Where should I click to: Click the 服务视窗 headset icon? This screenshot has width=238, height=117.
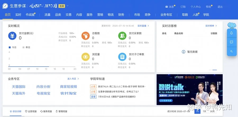41,111
